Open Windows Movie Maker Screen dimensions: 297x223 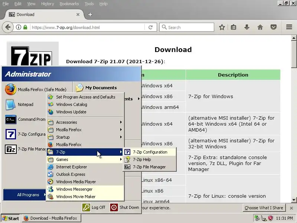(x=85, y=197)
